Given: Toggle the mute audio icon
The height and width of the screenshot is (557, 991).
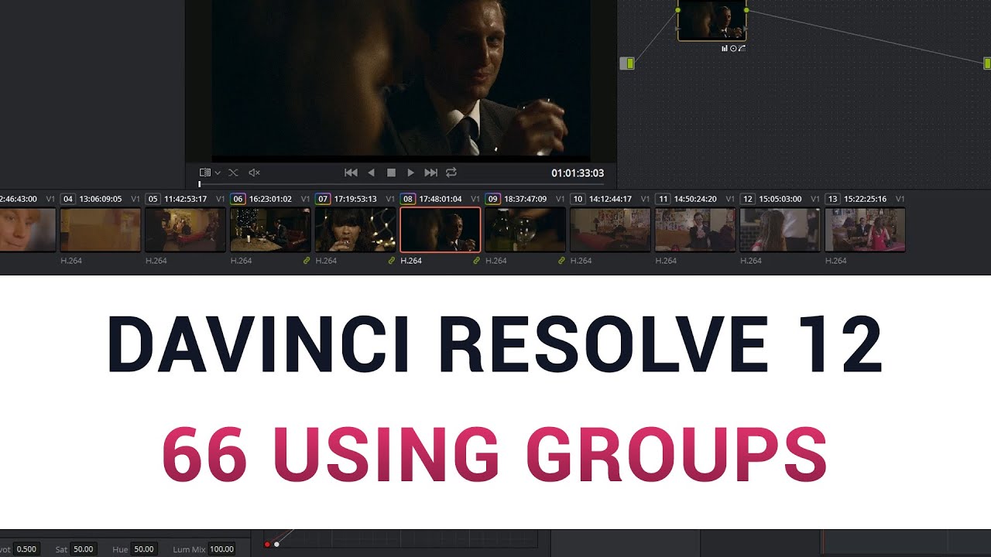Looking at the screenshot, I should tap(254, 173).
